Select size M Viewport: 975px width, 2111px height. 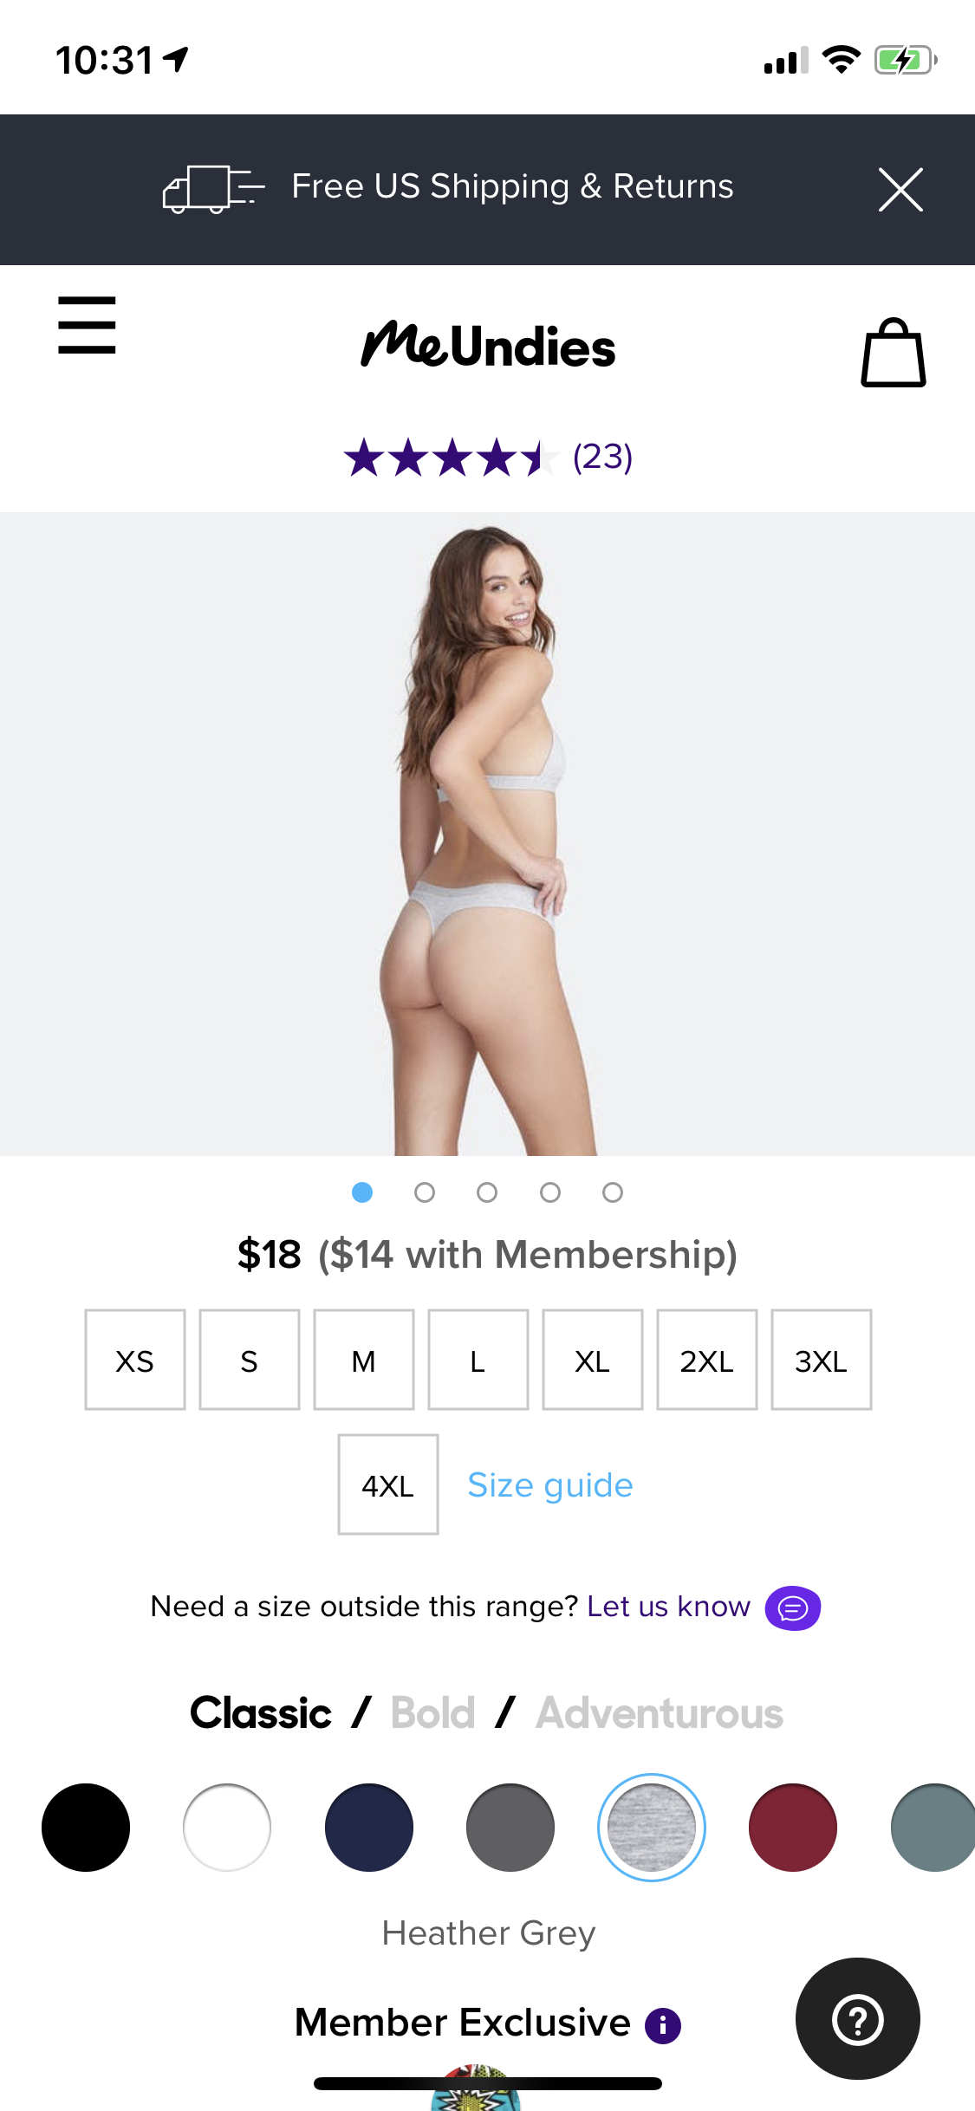point(364,1360)
